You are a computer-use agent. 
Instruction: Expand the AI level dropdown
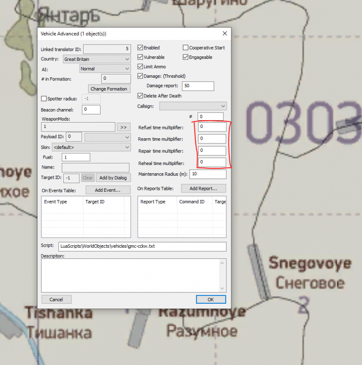pos(105,69)
